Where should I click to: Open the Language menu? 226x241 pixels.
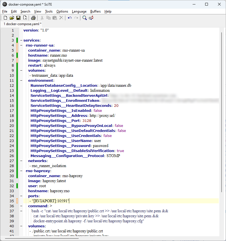pos(79,11)
